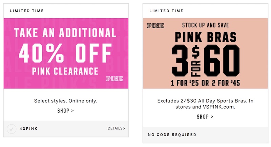This screenshot has width=271, height=147.
Task: Click the NO CODE REQUIRED footer bar
Action: (x=206, y=135)
